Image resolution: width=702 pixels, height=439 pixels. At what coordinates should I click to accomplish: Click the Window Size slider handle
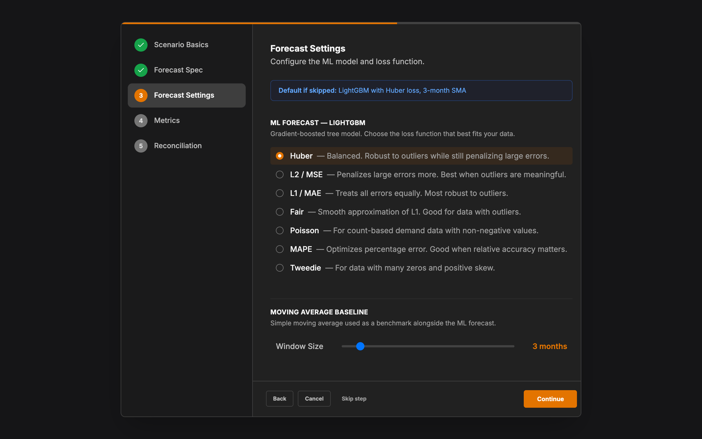360,346
